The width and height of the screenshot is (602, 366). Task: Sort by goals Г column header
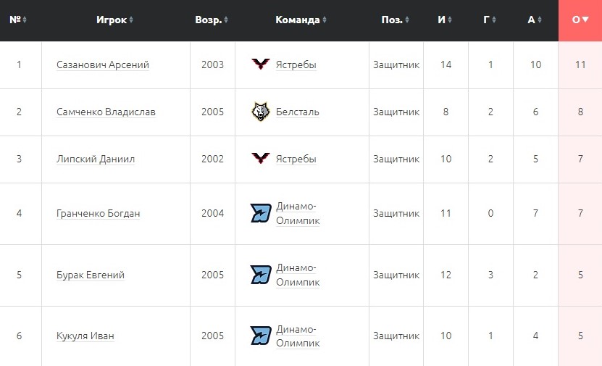(490, 20)
